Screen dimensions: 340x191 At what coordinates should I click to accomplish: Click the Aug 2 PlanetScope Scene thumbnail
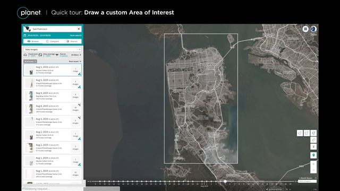pos(30,148)
